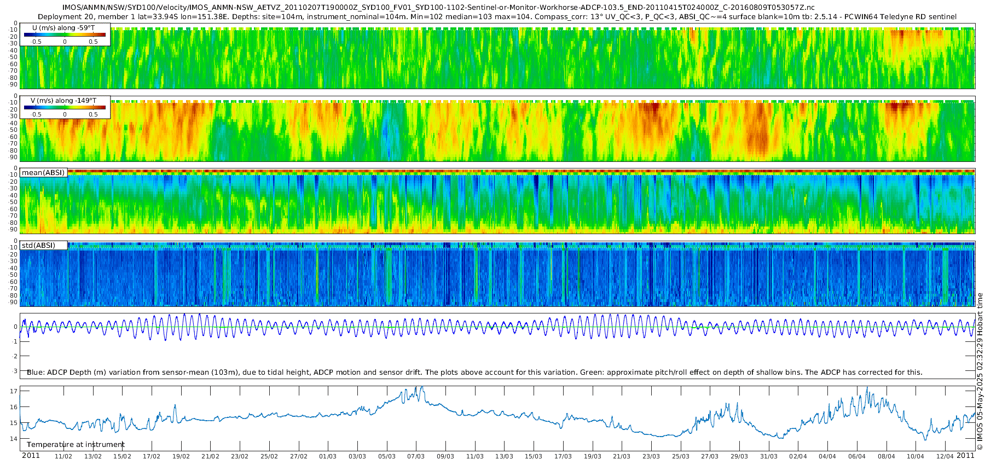Select the 04/04 date tick label
This screenshot has width=985, height=465.
(x=827, y=456)
